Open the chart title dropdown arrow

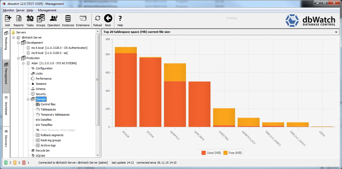(336, 32)
